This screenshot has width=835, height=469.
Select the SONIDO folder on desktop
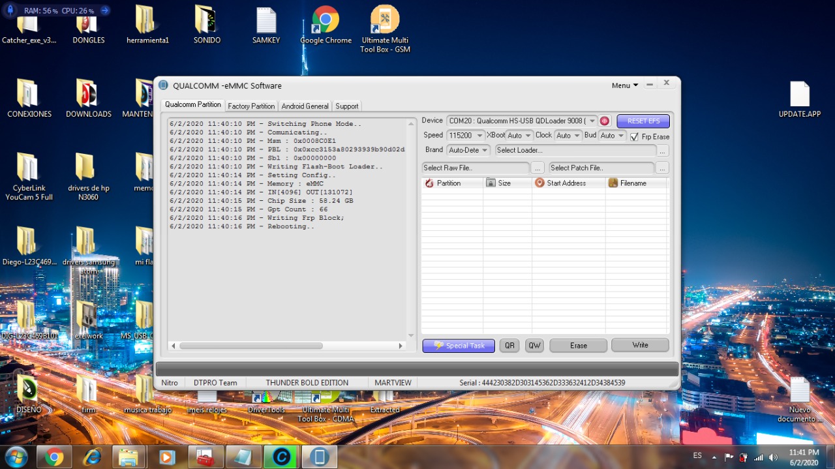(207, 25)
